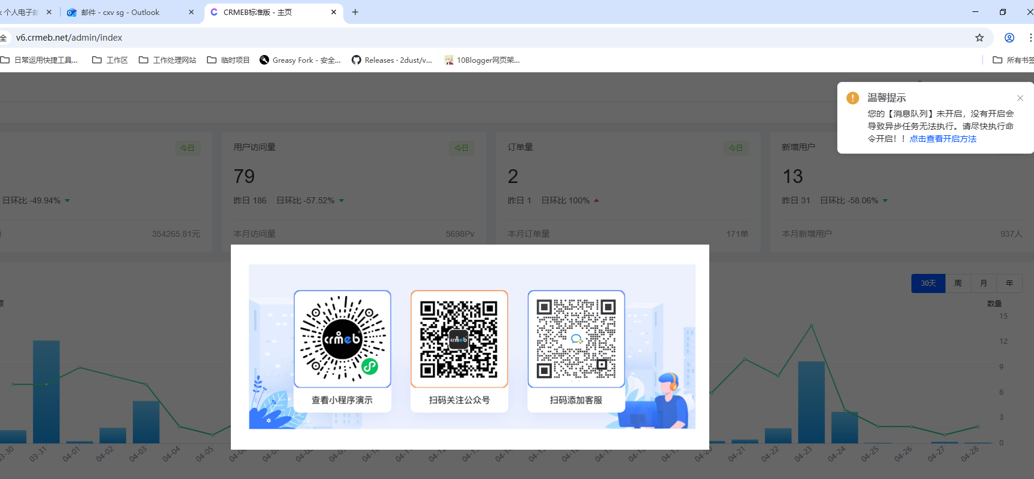Select the 30天 chart range tab
Screen dimensions: 1034x479
click(x=928, y=283)
